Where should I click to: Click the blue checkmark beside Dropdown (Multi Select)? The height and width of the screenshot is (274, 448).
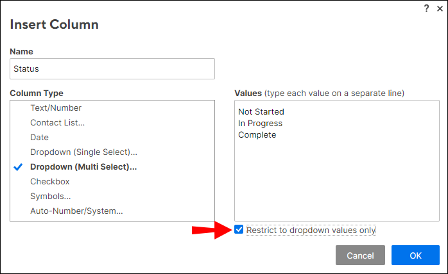[x=18, y=167]
